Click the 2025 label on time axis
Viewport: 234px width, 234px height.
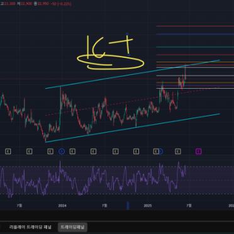tap(148, 206)
